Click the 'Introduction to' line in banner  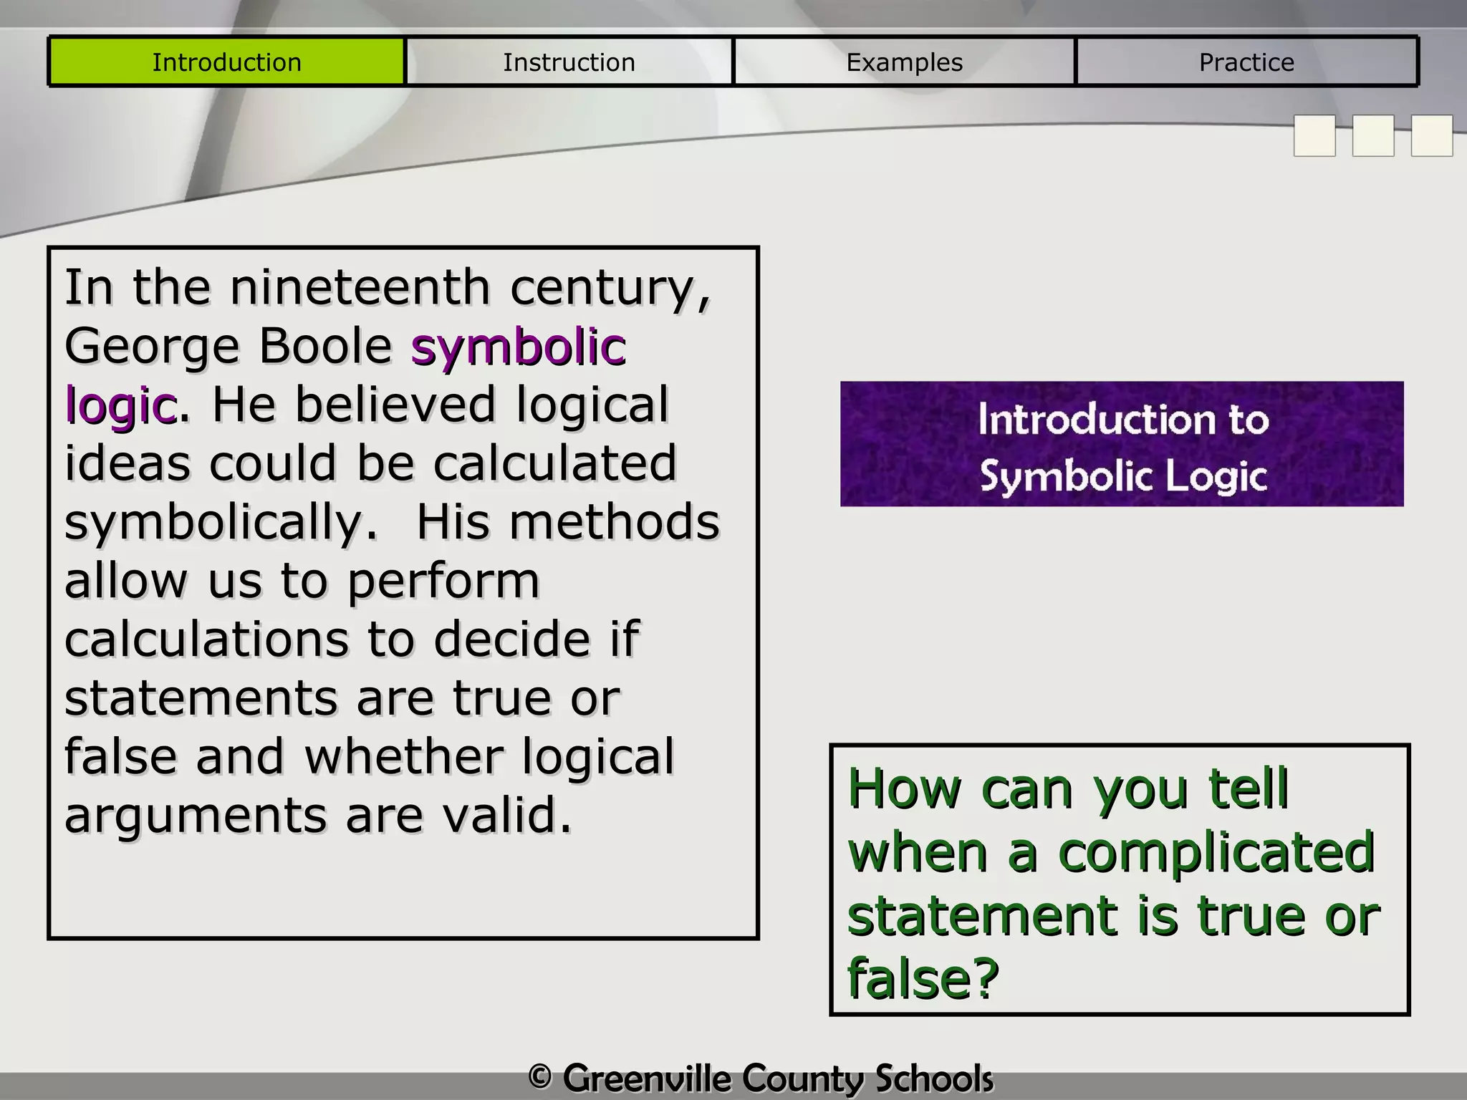1122,419
